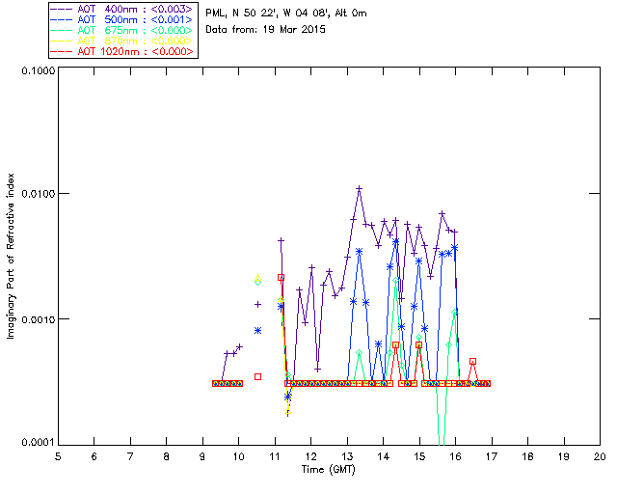This screenshot has height=494, width=617.
Task: Click the AOT 500nm legend entry
Action: pyautogui.click(x=121, y=19)
